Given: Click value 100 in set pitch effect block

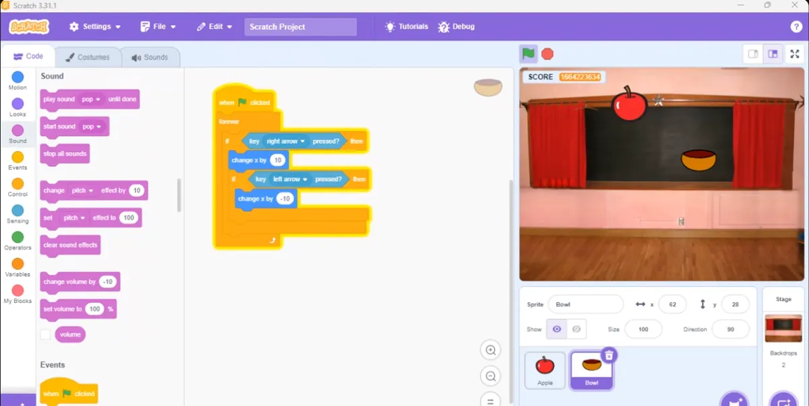Looking at the screenshot, I should [129, 218].
